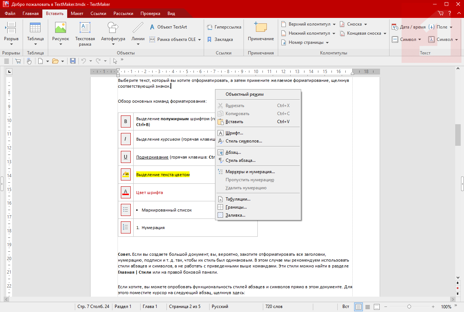This screenshot has width=464, height=312.
Task: Choose Шрифт... from the context menu
Action: pos(234,133)
